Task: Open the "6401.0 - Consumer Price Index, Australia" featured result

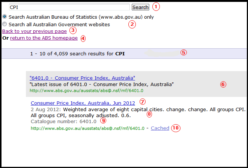Action: (x=82, y=78)
